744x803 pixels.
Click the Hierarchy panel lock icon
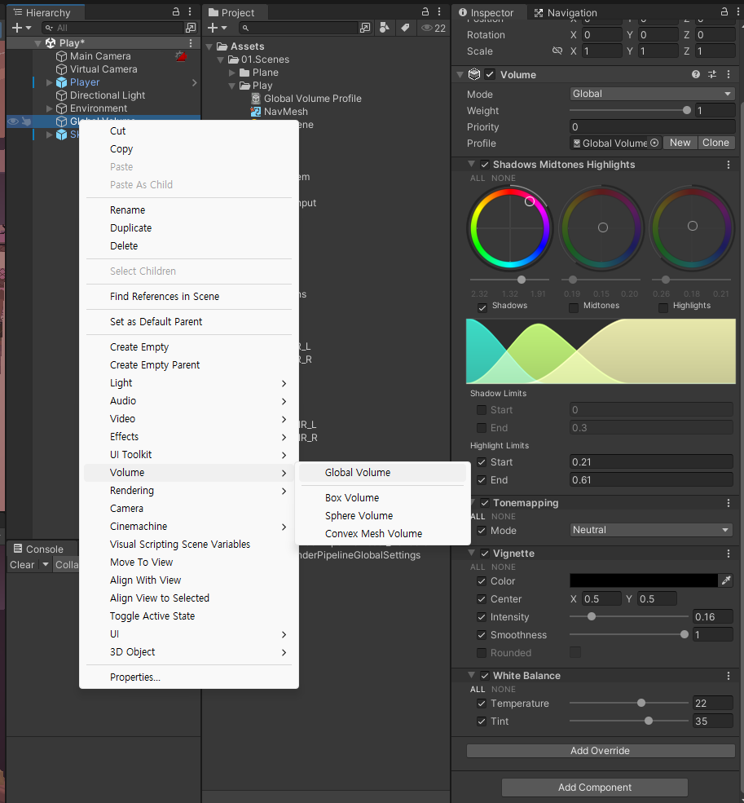point(176,11)
